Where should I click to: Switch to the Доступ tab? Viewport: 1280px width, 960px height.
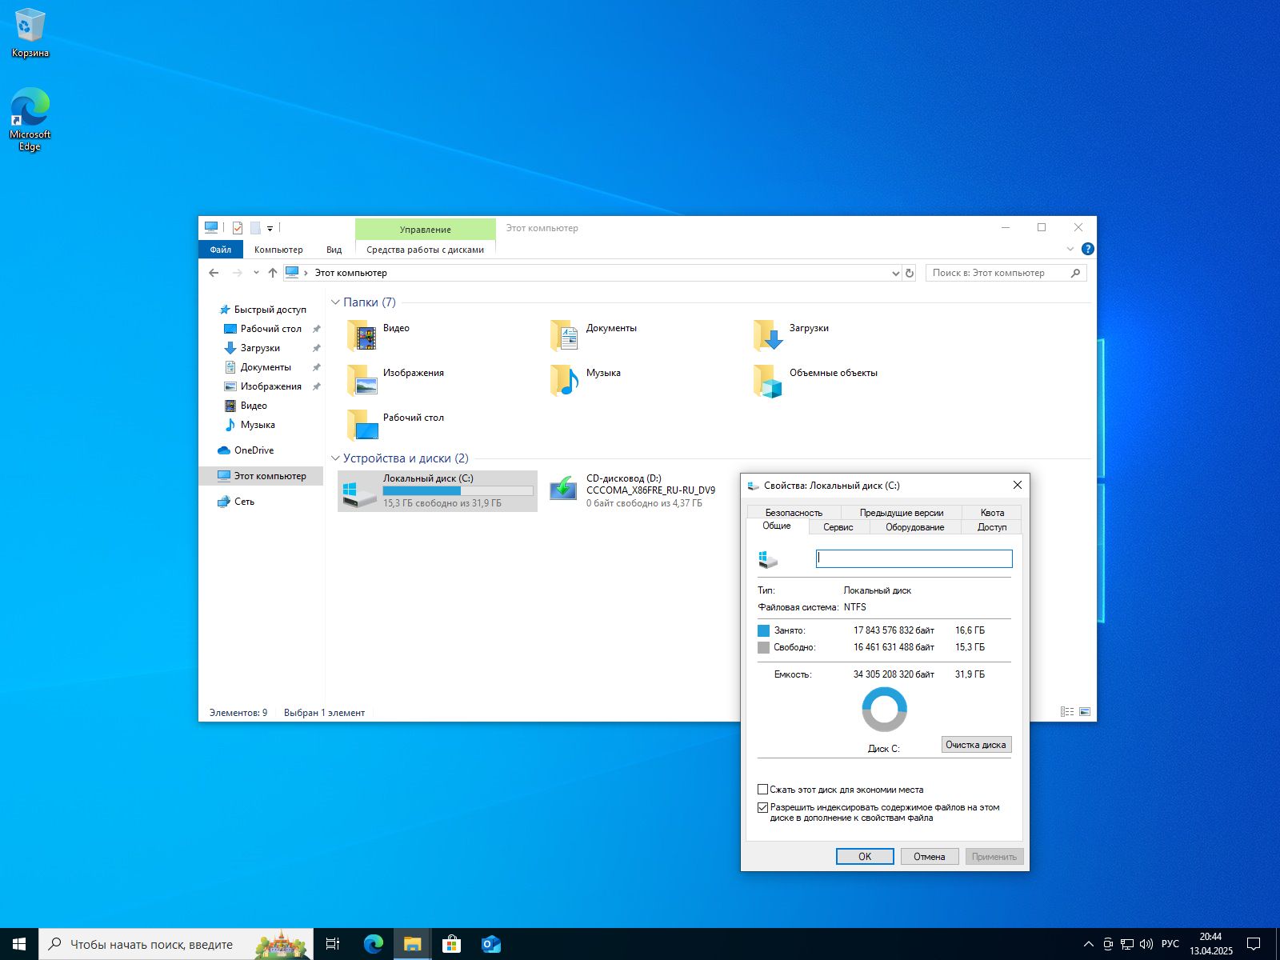(991, 527)
